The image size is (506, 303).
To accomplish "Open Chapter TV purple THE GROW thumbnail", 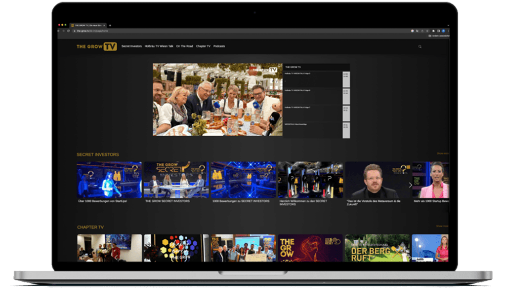I will [x=310, y=248].
